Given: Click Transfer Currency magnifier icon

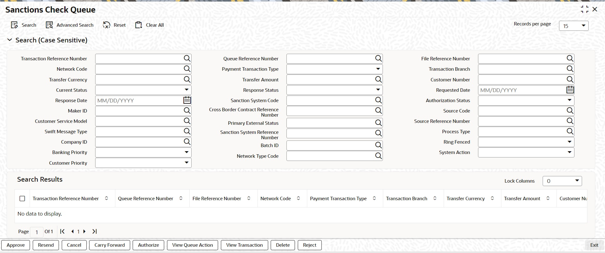Looking at the screenshot, I should [x=187, y=80].
